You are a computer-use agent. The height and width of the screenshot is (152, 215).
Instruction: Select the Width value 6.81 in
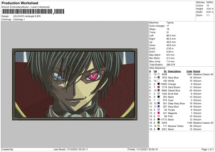click(210, 12)
